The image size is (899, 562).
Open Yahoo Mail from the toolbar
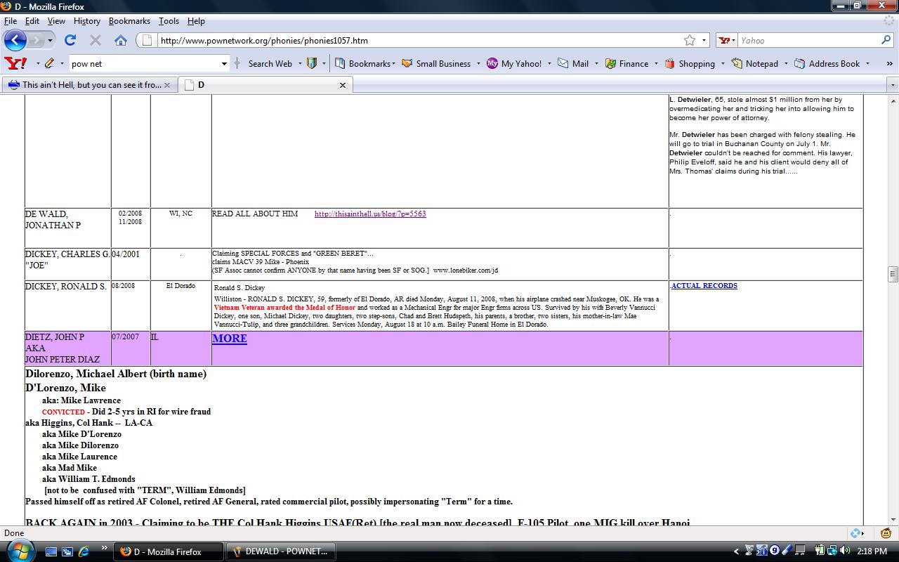[x=573, y=63]
